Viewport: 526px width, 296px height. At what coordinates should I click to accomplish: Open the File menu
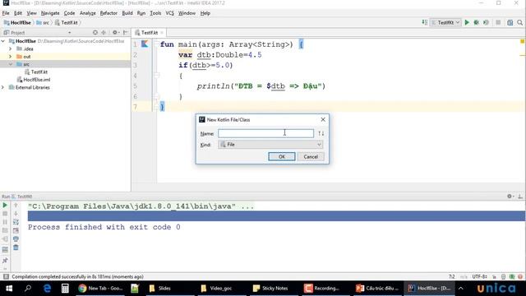(x=6, y=13)
